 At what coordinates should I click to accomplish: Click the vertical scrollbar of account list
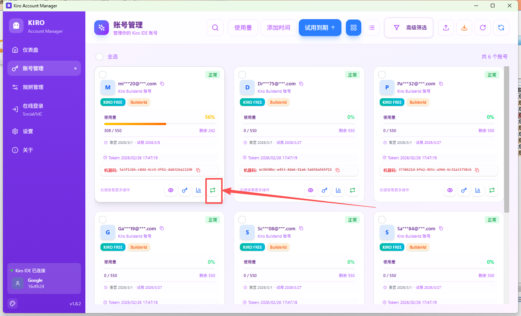506,140
